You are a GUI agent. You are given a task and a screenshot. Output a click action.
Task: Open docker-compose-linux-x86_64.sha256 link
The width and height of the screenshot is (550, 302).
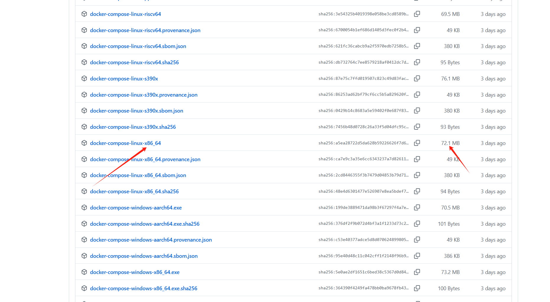[134, 192]
